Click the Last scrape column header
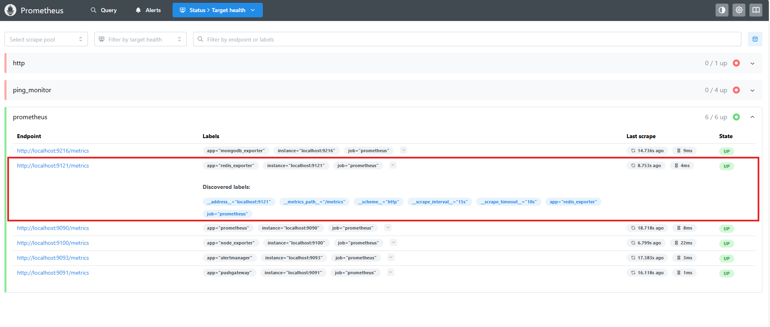Screen dimensions: 770x327 641,136
